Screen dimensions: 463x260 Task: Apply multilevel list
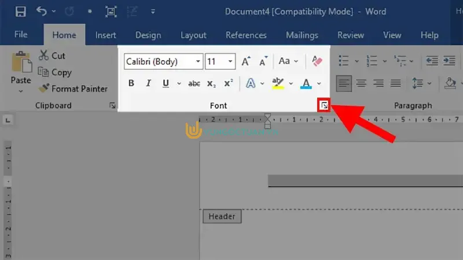[x=400, y=61]
